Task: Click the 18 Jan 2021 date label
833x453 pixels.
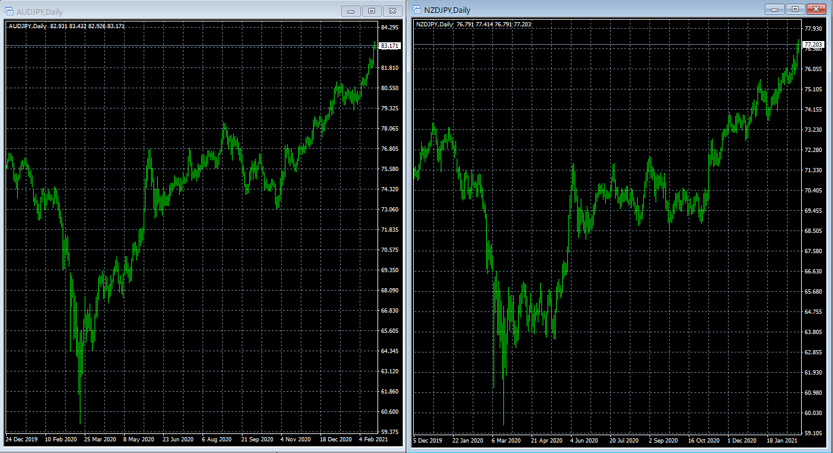Action: click(782, 441)
